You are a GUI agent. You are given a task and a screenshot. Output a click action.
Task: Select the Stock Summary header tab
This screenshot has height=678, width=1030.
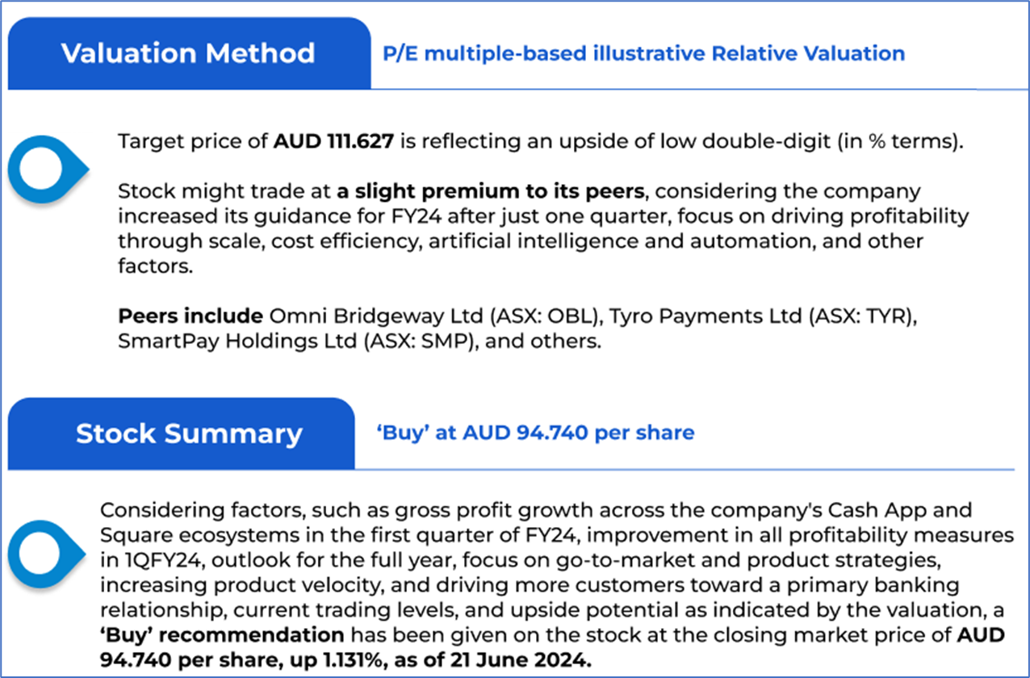point(189,433)
